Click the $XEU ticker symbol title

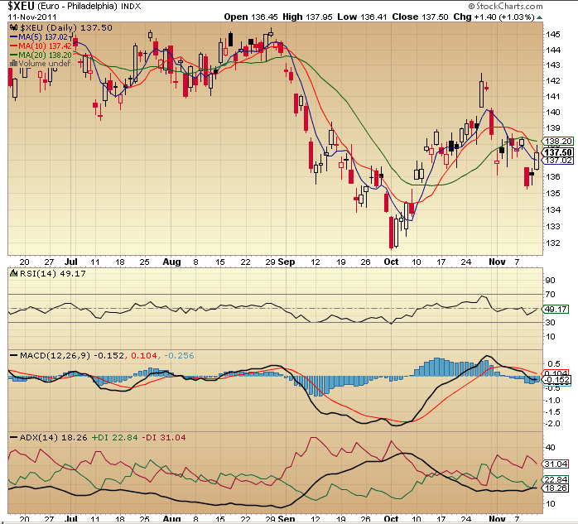[x=21, y=7]
